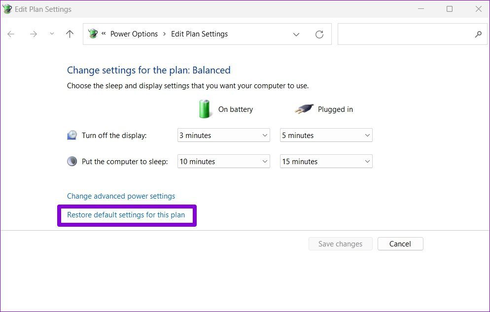Screen dimensions: 490x312
Task: Expand address bar history dropdown
Action: 296,34
